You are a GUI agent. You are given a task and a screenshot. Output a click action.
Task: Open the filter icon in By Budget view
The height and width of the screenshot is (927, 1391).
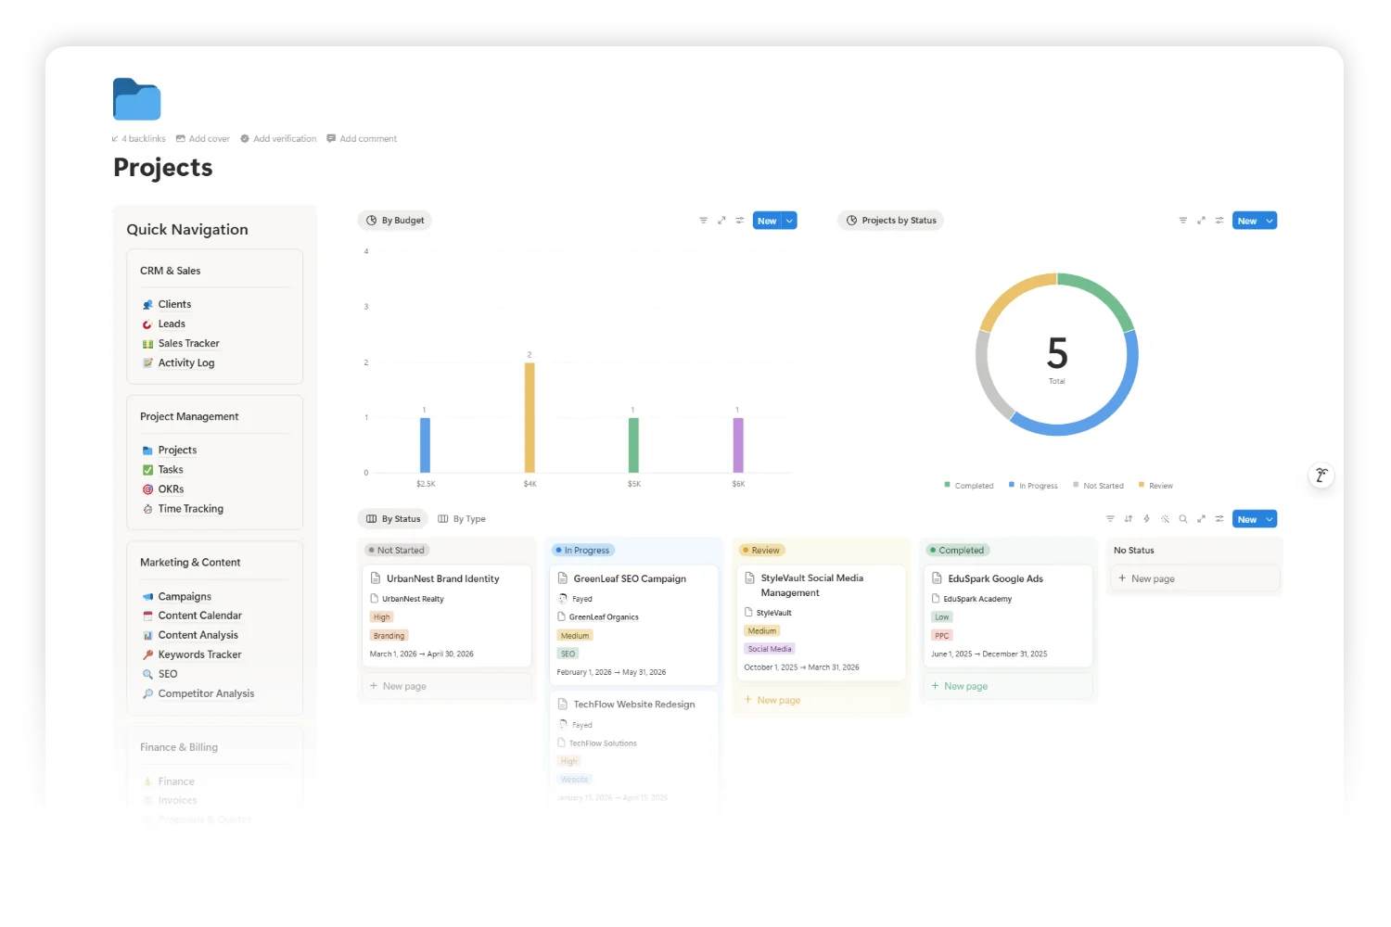click(x=703, y=221)
